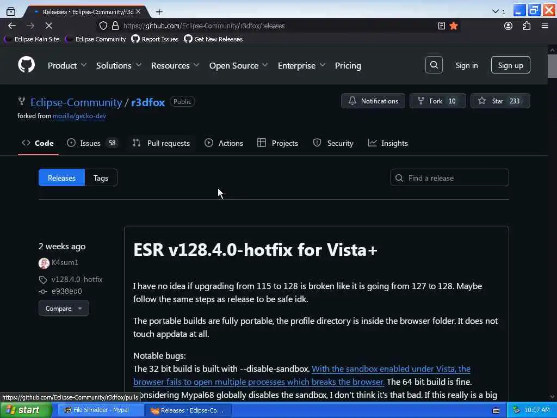Open the r3dfox repository link
This screenshot has height=418, width=557.
(148, 102)
